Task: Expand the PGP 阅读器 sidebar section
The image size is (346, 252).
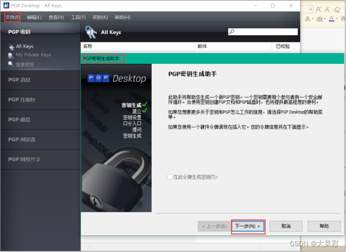Action: [40, 139]
